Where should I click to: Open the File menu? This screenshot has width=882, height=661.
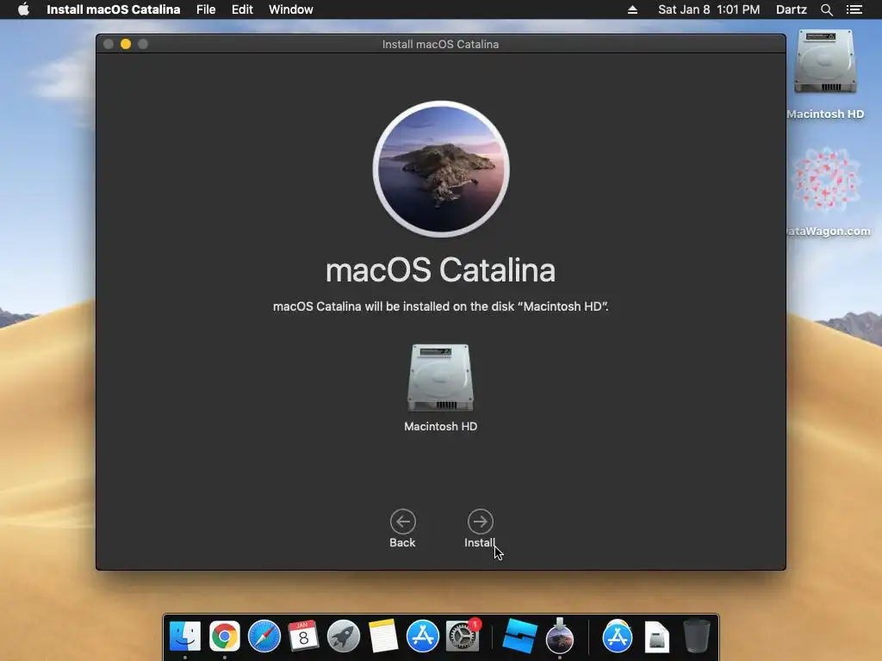(x=206, y=9)
